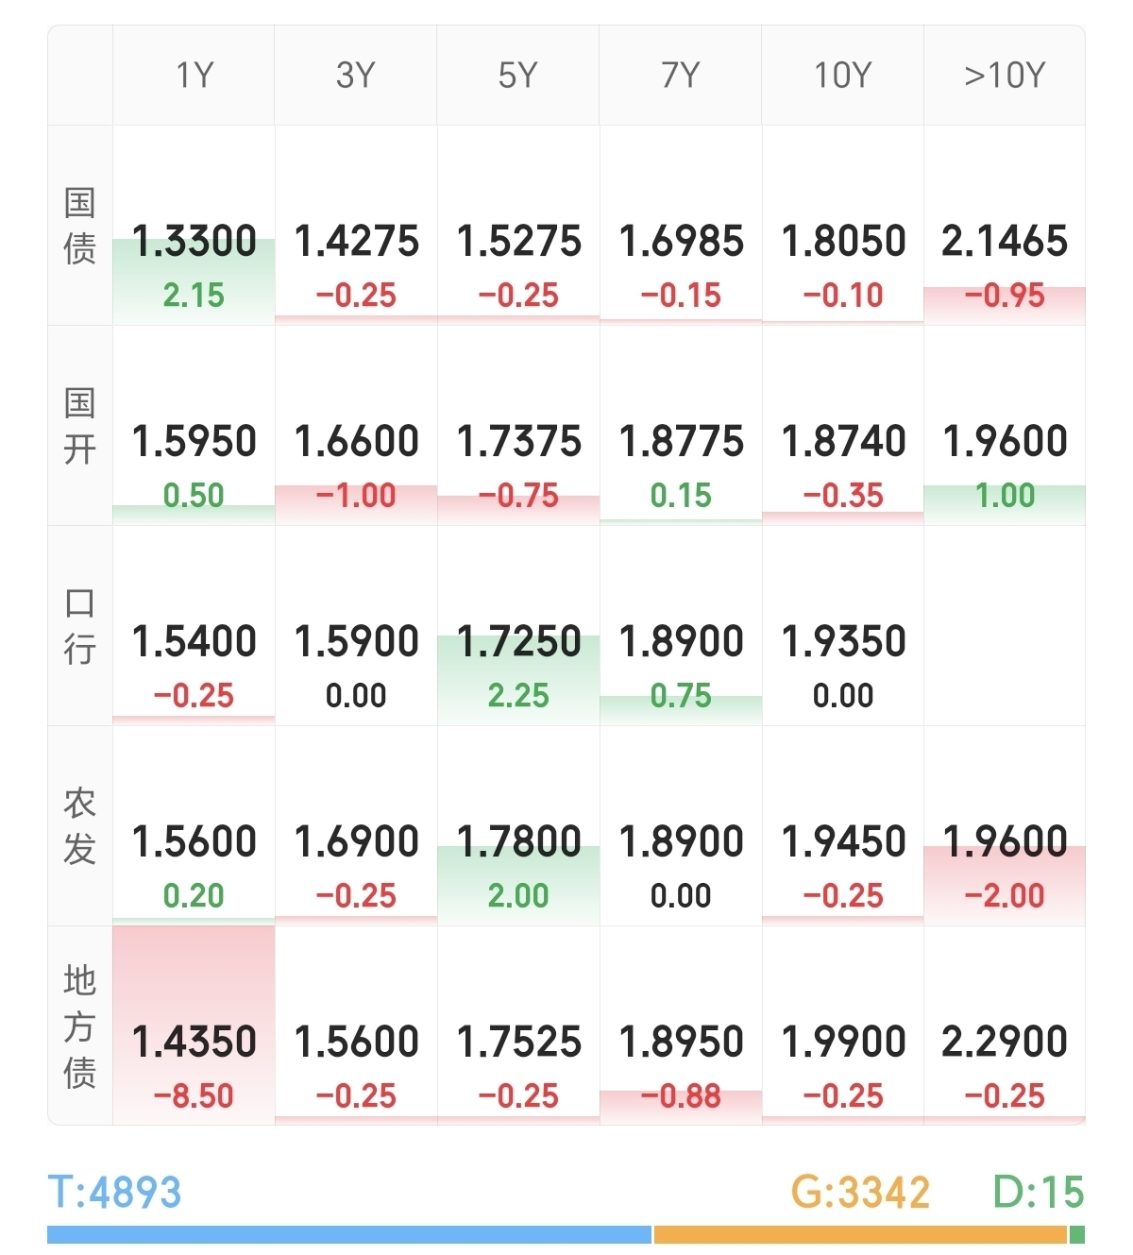This screenshot has height=1255, width=1133.
Task: Select the 1Y maturity column header
Action: [x=194, y=75]
